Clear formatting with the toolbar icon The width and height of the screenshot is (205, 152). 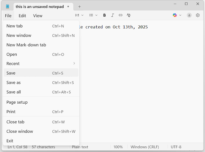128,15
